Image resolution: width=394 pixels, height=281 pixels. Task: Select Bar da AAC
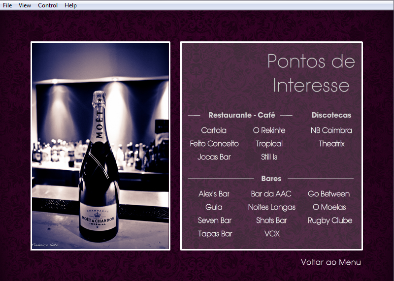[x=271, y=194]
